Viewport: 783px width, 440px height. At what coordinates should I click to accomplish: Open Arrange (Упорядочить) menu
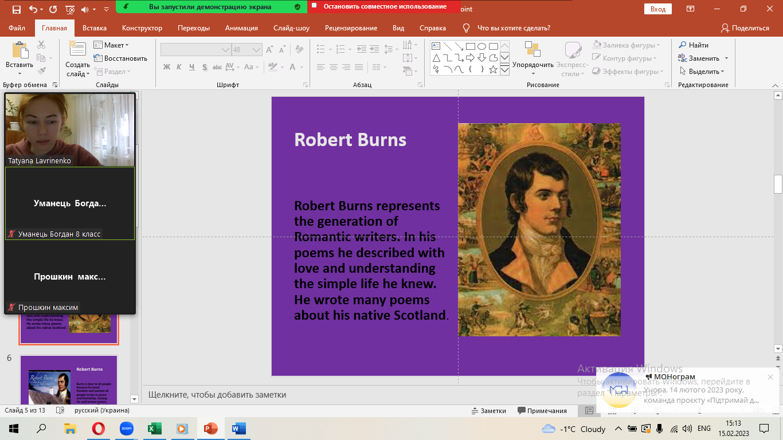(533, 58)
